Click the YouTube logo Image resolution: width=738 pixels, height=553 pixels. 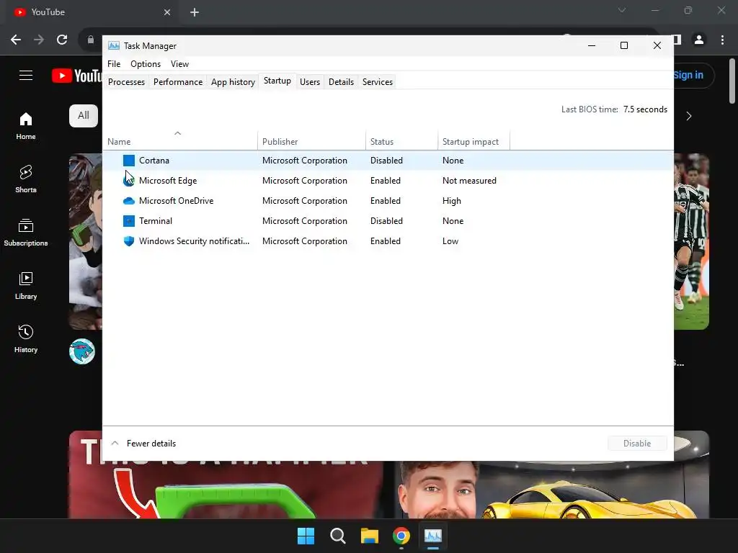(76, 75)
